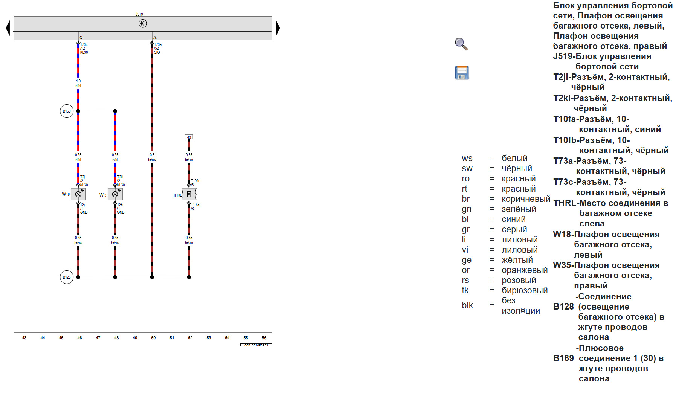The width and height of the screenshot is (676, 401).
Task: Go to the previous diagram page arrow
Action: (8, 28)
